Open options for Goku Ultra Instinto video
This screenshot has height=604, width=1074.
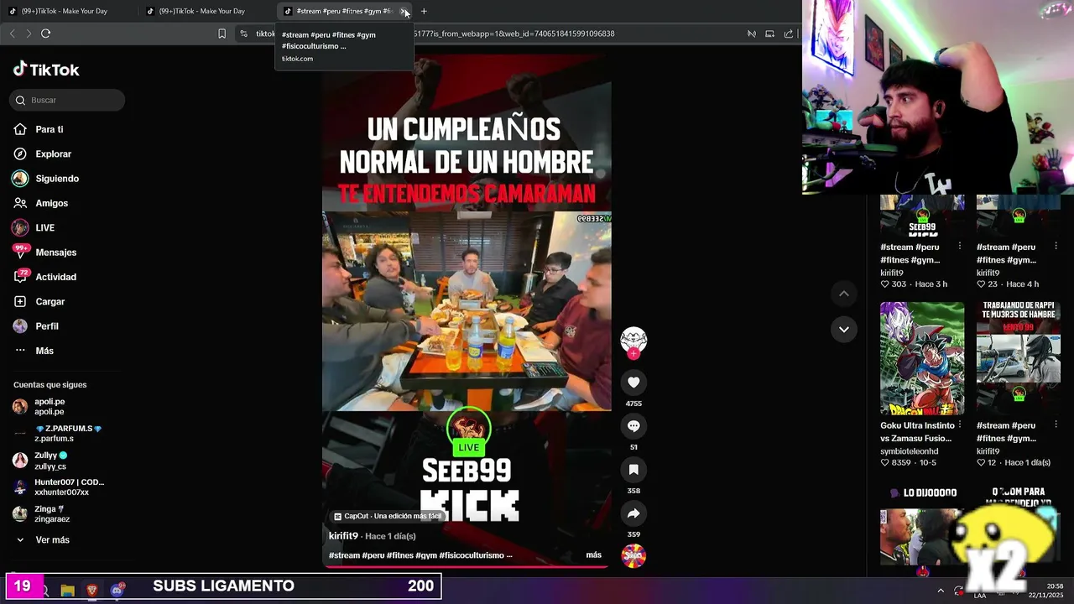pyautogui.click(x=959, y=424)
